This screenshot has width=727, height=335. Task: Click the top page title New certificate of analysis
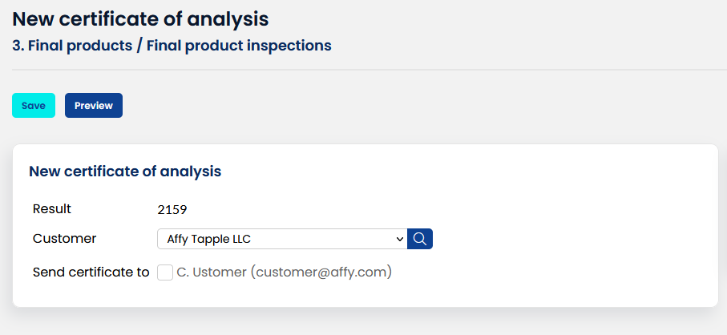(x=140, y=18)
